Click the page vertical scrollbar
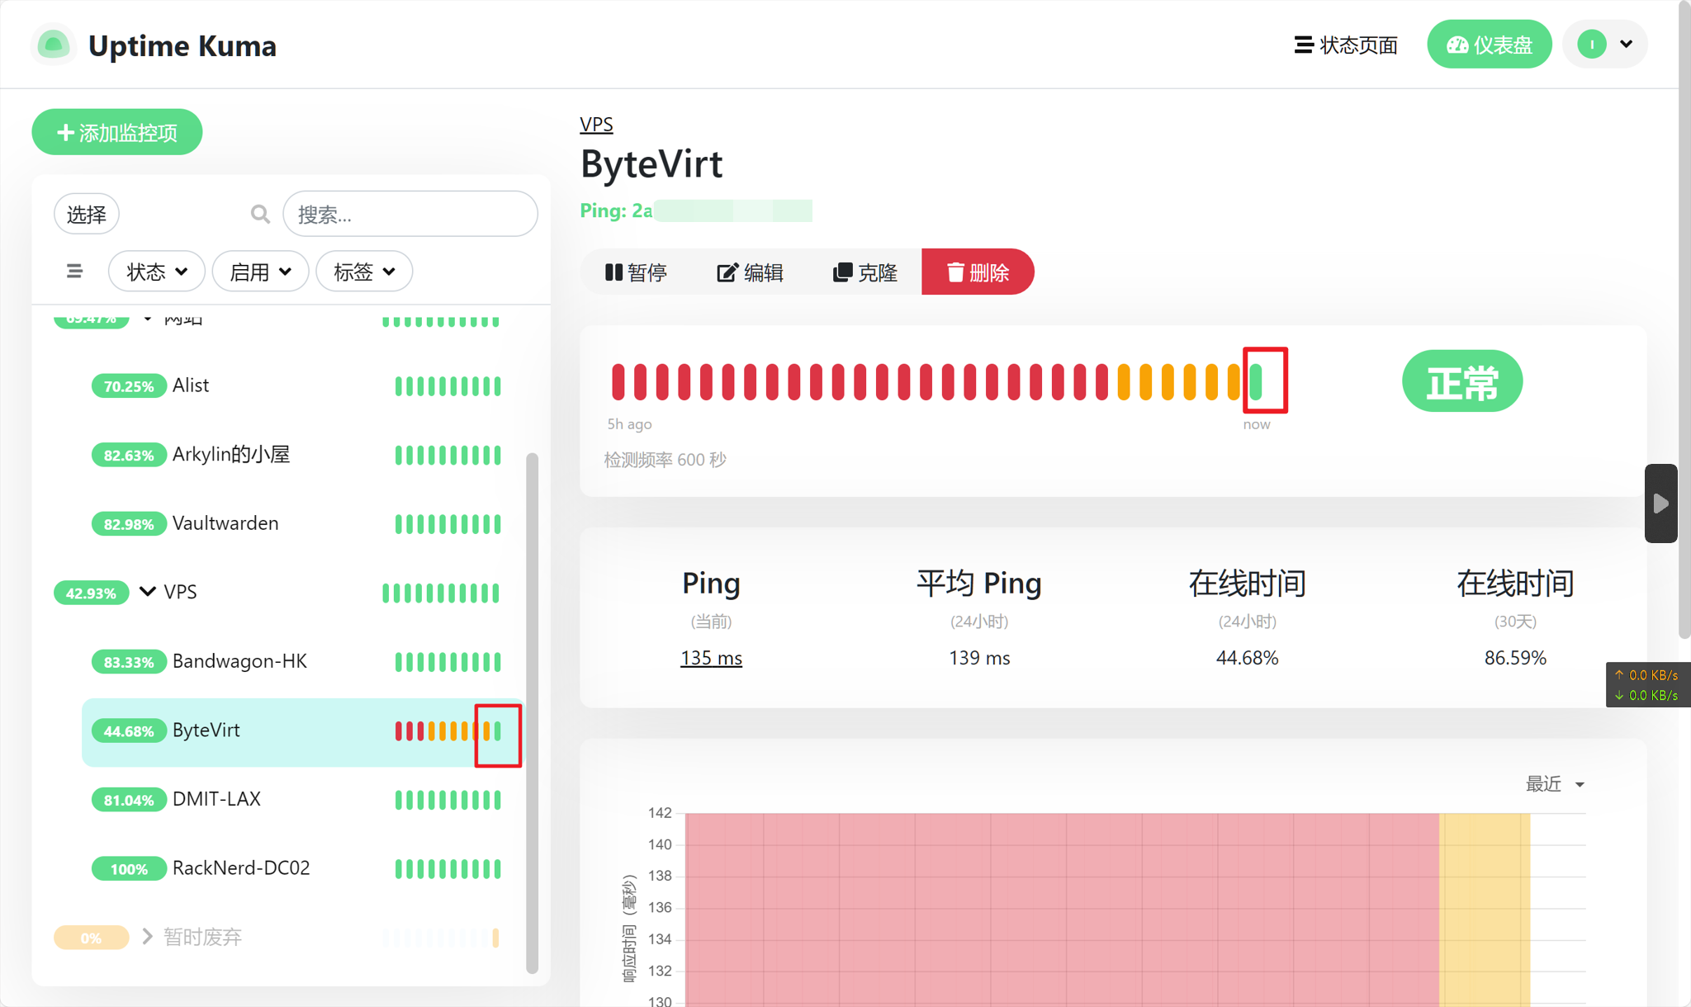 (1684, 322)
